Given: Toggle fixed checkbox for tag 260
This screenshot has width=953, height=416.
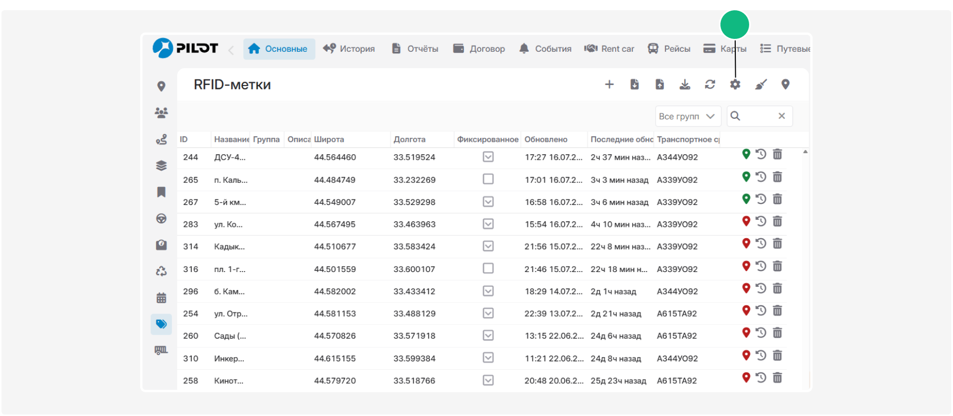Looking at the screenshot, I should point(488,336).
